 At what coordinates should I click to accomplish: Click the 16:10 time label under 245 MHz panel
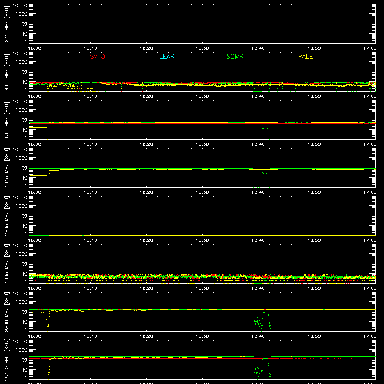[x=90, y=48]
